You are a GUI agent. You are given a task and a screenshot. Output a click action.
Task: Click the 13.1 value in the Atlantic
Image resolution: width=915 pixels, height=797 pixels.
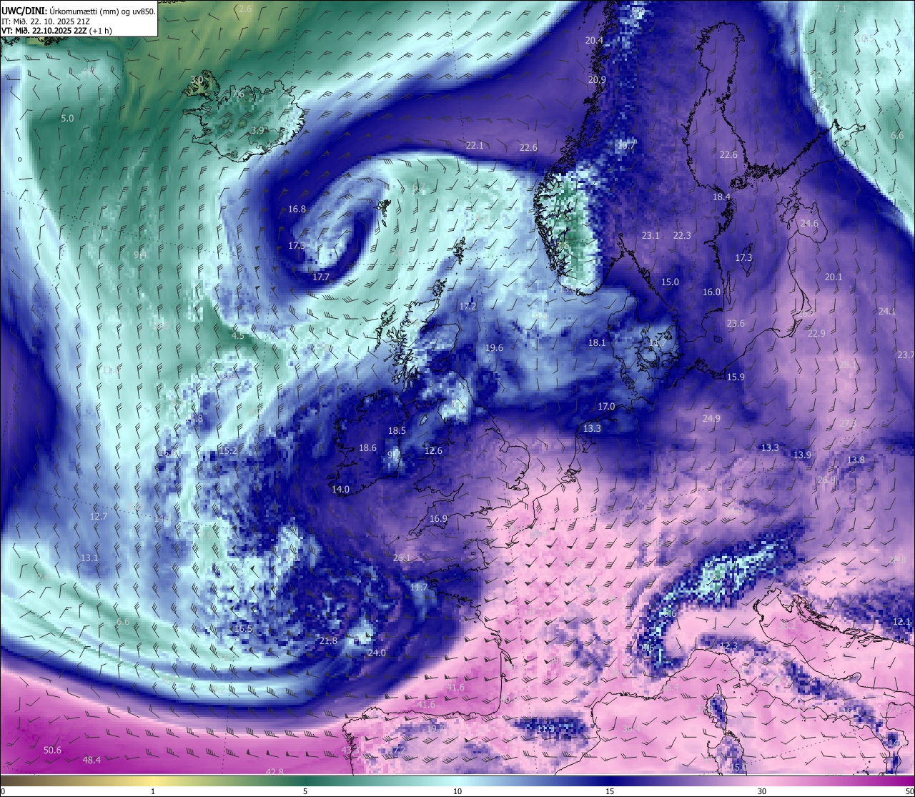[x=89, y=558]
